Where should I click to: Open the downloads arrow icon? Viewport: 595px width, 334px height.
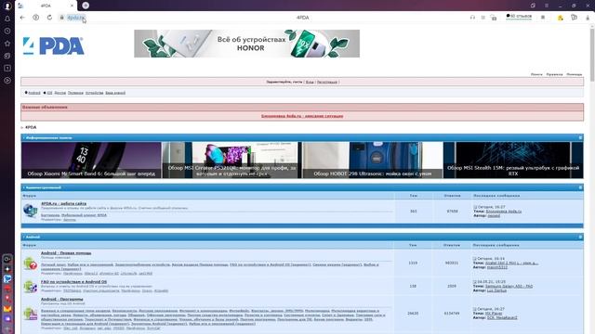(x=588, y=18)
